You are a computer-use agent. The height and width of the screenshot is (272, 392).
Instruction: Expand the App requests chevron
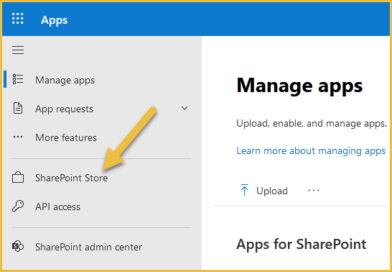pyautogui.click(x=185, y=108)
